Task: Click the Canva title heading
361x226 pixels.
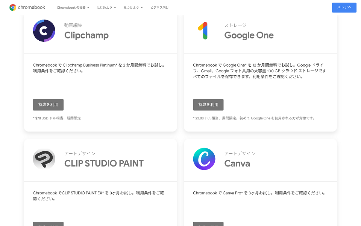Action: click(x=237, y=163)
